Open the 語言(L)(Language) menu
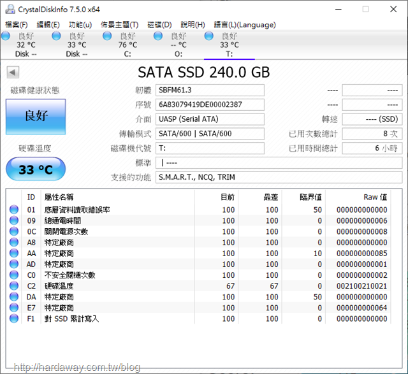The height and width of the screenshot is (374, 408). (x=245, y=25)
